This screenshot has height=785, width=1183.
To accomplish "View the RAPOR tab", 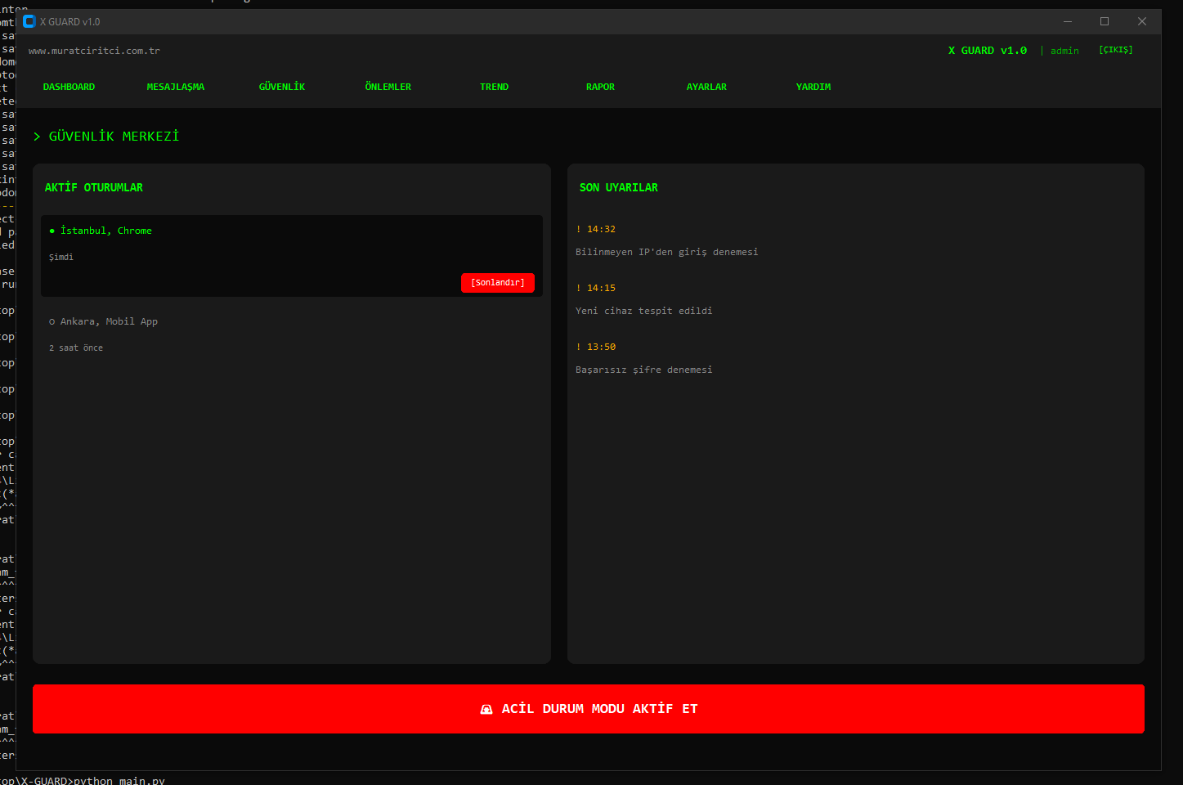I will [x=600, y=87].
